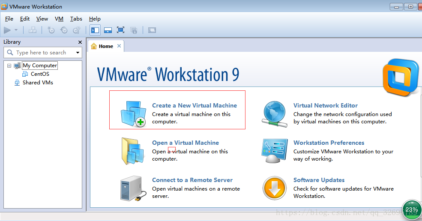
Task: Click Software Updates link
Action: 319,180
